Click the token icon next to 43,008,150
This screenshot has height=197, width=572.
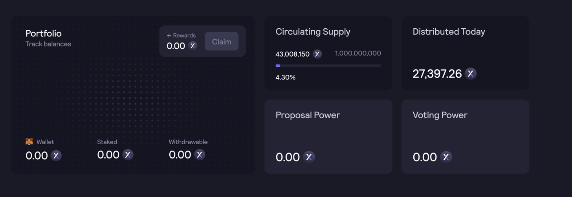pos(317,54)
